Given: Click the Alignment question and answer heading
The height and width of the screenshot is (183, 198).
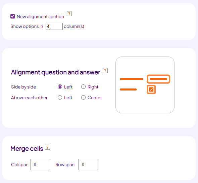Looking at the screenshot, I should 56,72.
